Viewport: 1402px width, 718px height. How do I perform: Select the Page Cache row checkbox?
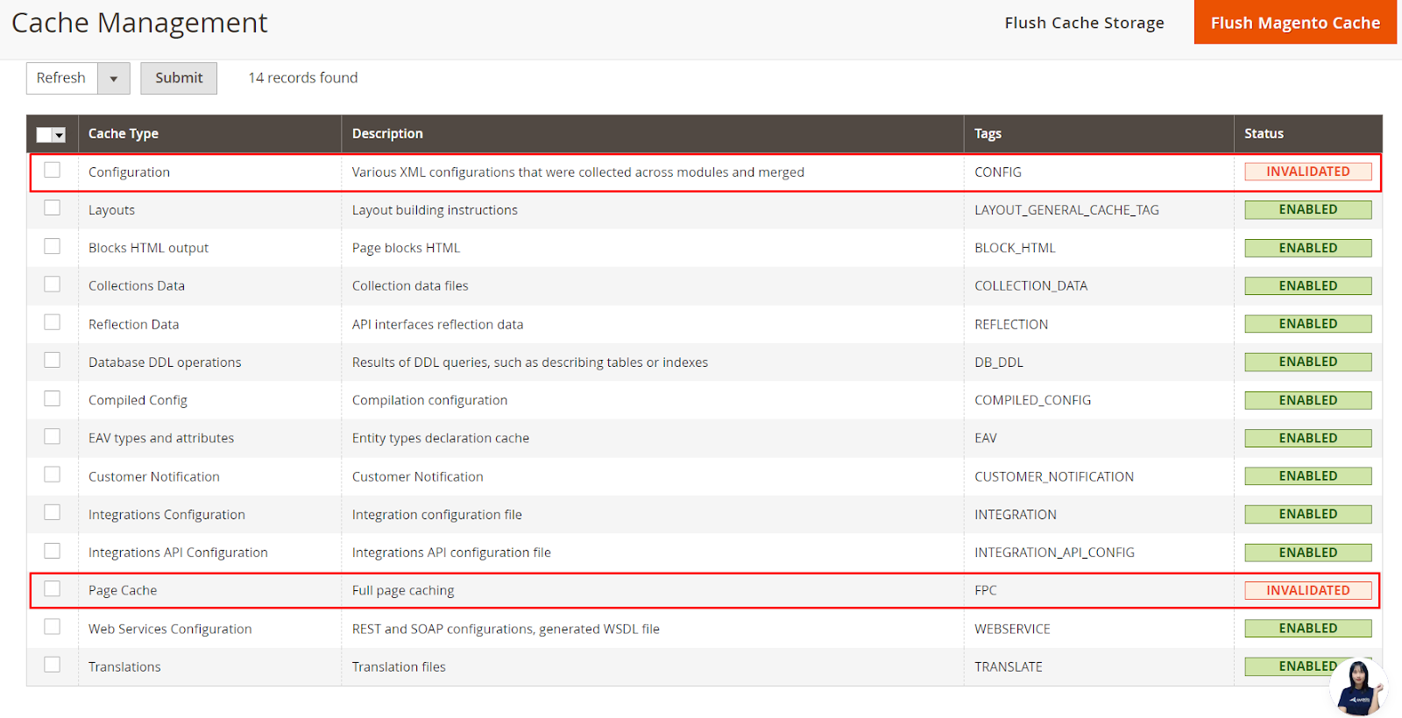(x=53, y=588)
